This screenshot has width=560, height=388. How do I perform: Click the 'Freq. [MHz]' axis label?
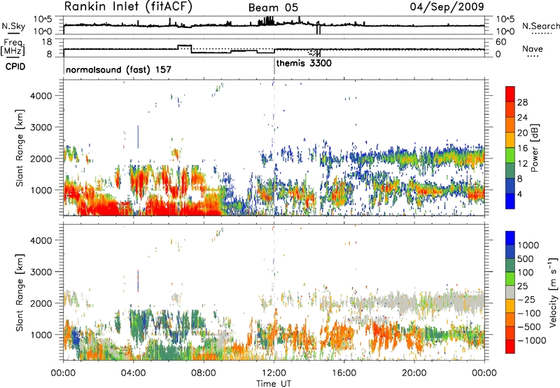[13, 47]
